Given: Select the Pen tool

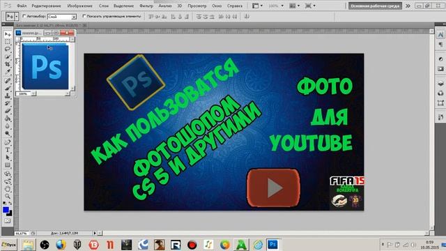Looking at the screenshot, I should (8, 142).
